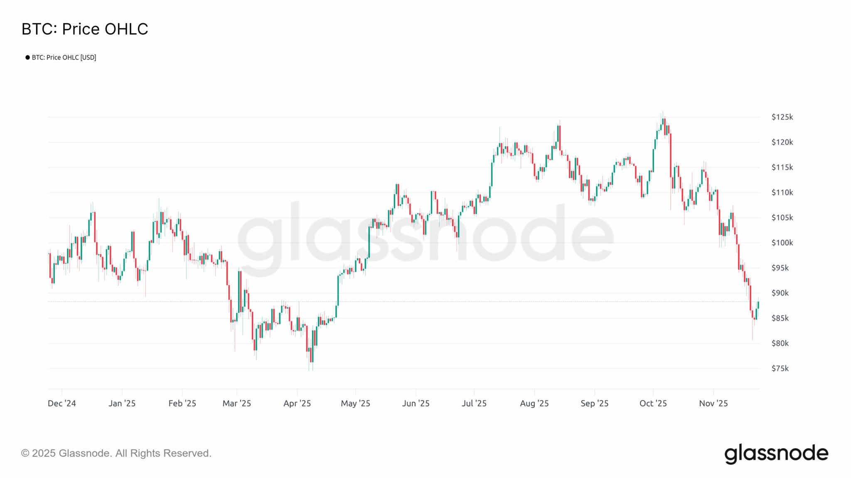
Task: Click the chart title BTC: Price OHLC
Action: coord(85,29)
